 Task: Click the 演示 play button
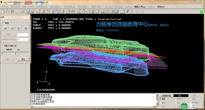pyautogui.click(x=8, y=59)
